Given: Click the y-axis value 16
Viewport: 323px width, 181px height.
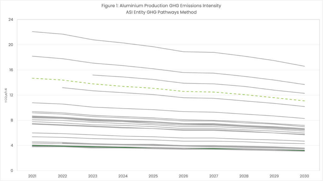Looking at the screenshot, I should (11, 70).
